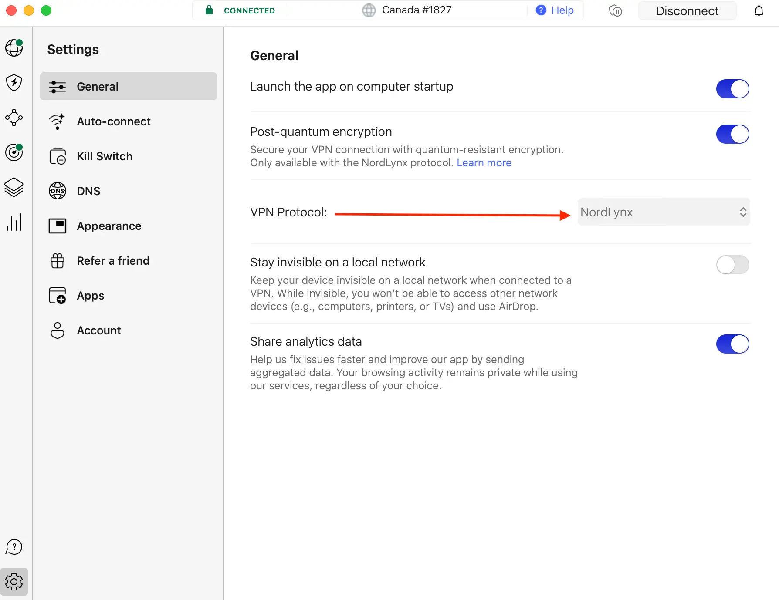Open the Help link in top bar
The width and height of the screenshot is (779, 600).
tap(562, 10)
